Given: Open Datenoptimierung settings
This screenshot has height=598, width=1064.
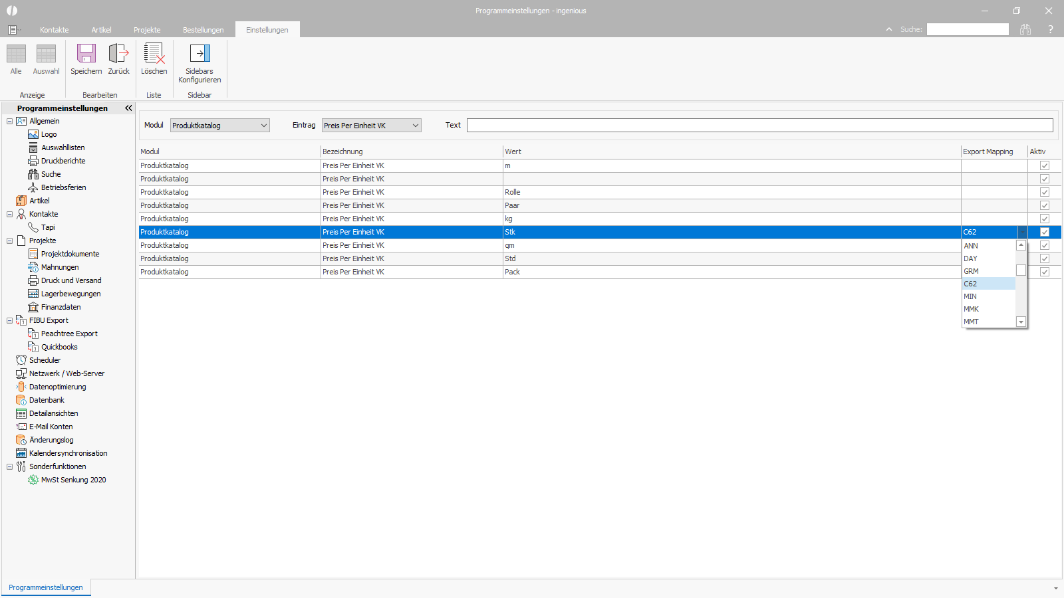Looking at the screenshot, I should 57,387.
